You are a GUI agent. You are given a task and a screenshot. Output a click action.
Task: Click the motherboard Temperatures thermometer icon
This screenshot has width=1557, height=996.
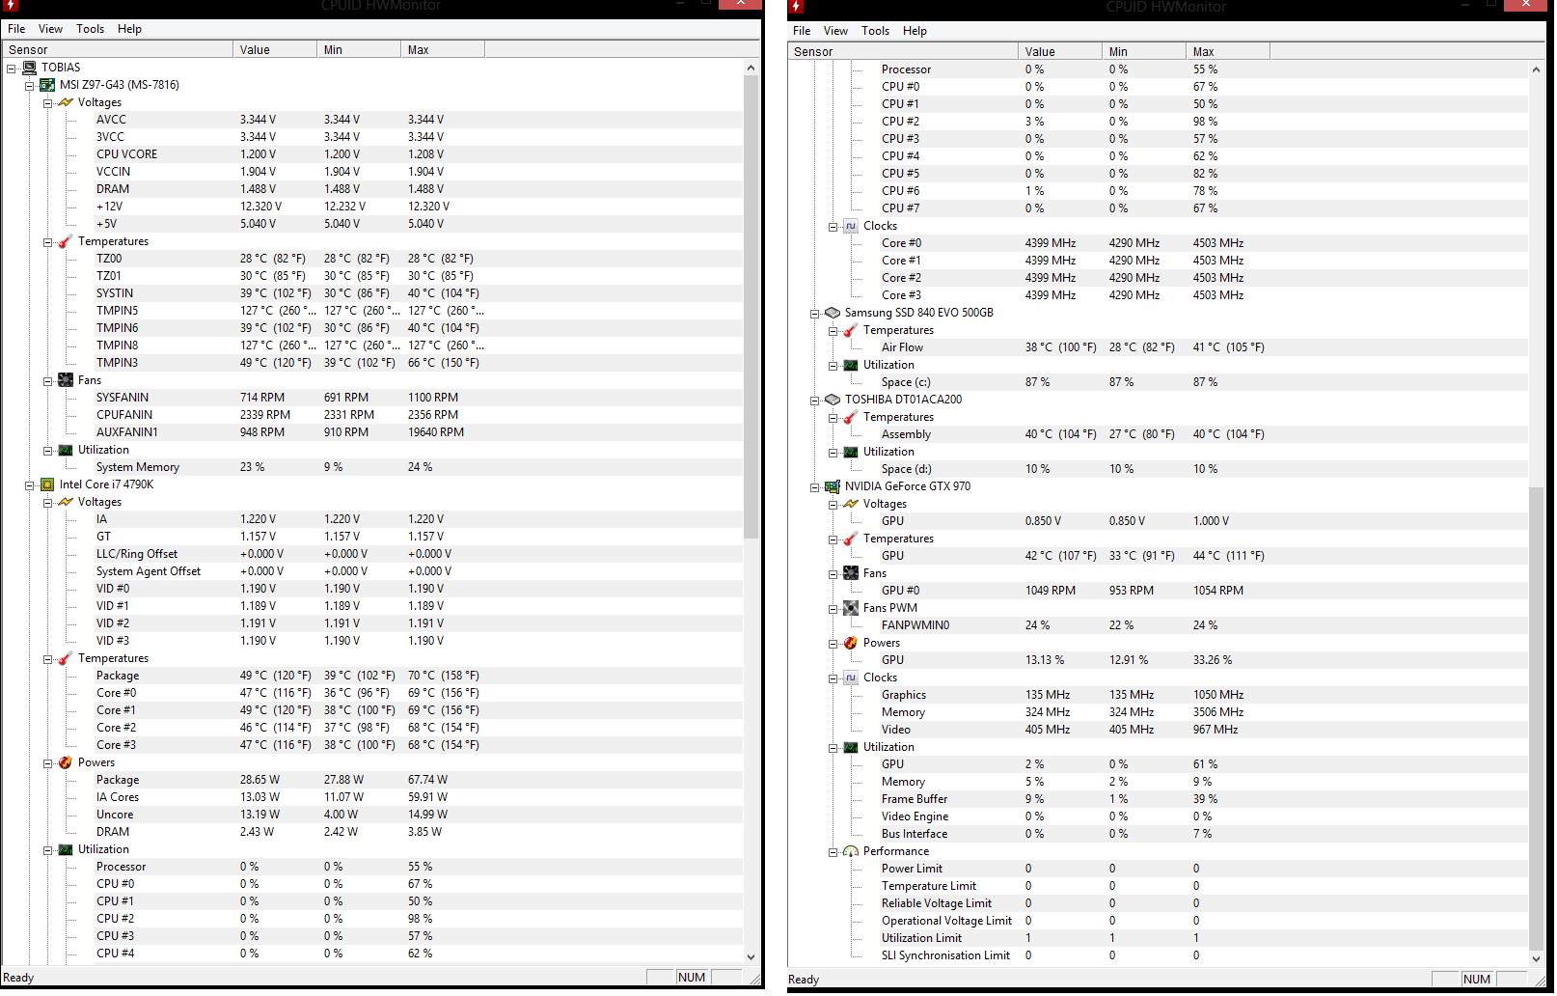click(66, 241)
